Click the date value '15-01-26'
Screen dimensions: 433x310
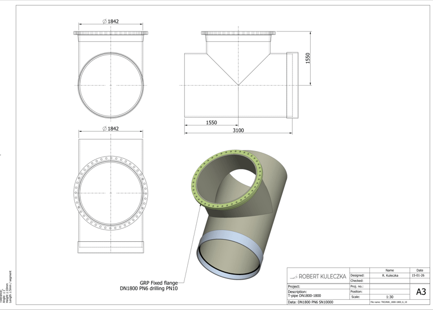pyautogui.click(x=419, y=276)
